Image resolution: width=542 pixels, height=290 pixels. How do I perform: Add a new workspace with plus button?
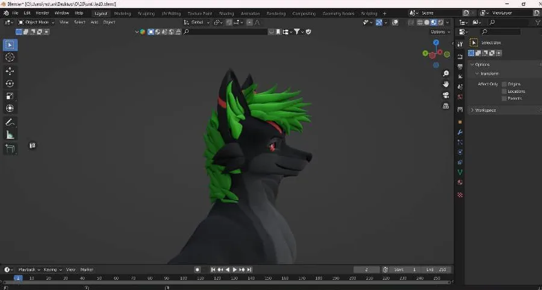(x=384, y=13)
